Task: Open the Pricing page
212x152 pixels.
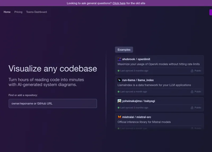Action: pos(18,12)
